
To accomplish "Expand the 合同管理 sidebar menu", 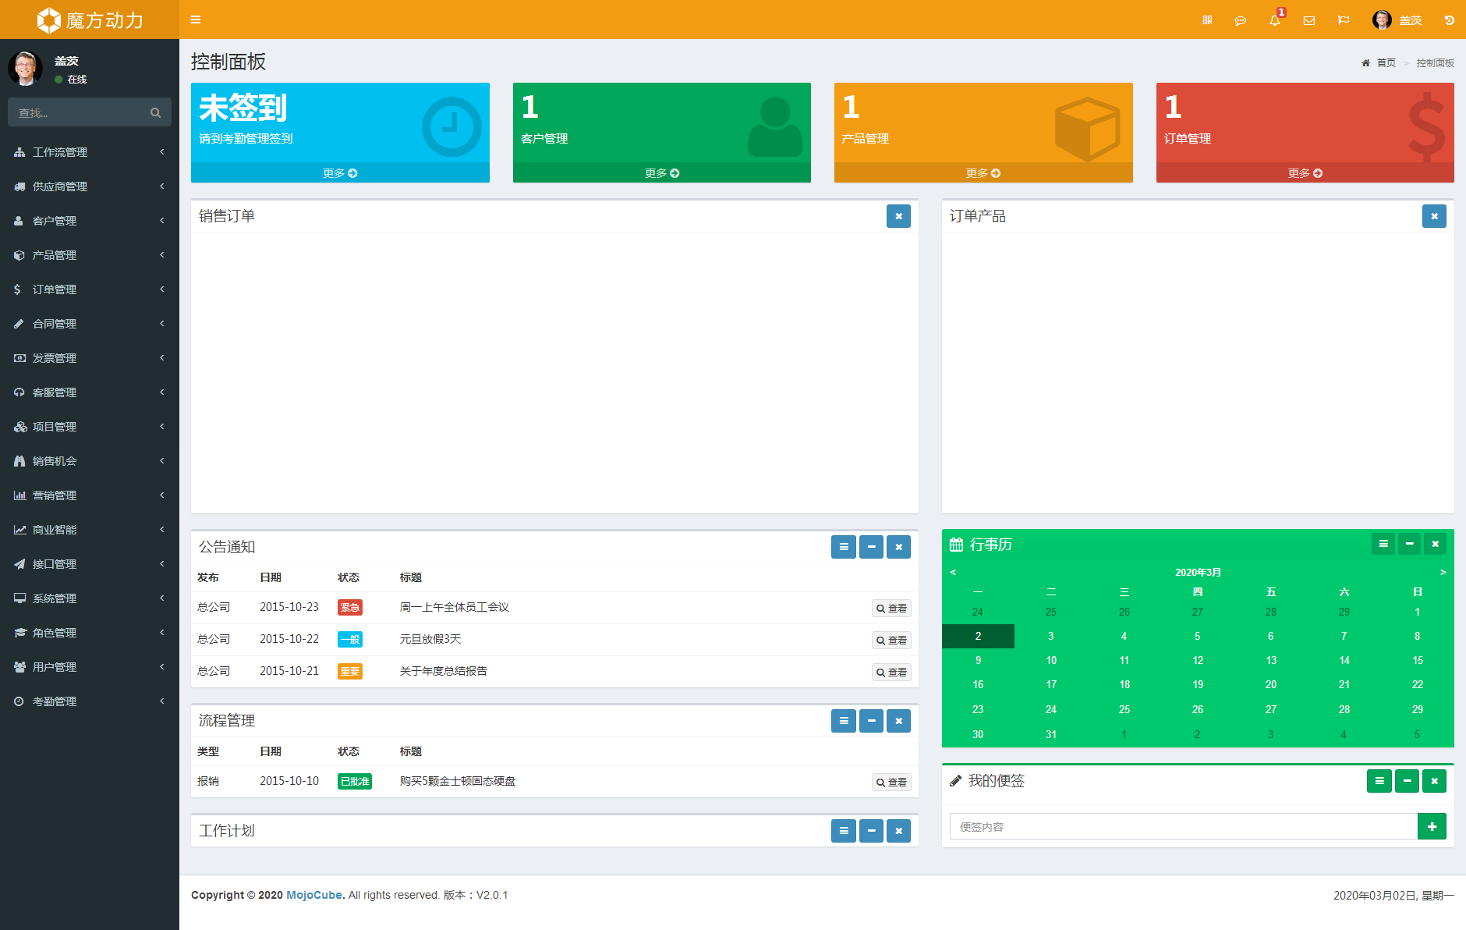I will pyautogui.click(x=90, y=324).
